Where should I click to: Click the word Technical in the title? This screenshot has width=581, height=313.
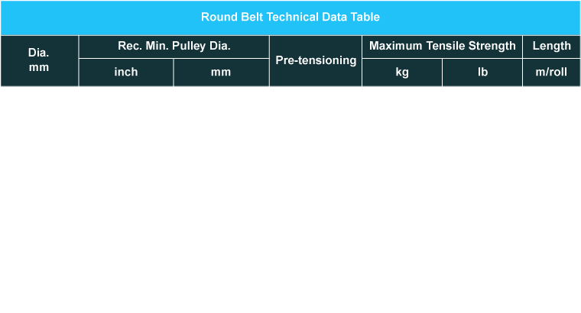click(292, 17)
